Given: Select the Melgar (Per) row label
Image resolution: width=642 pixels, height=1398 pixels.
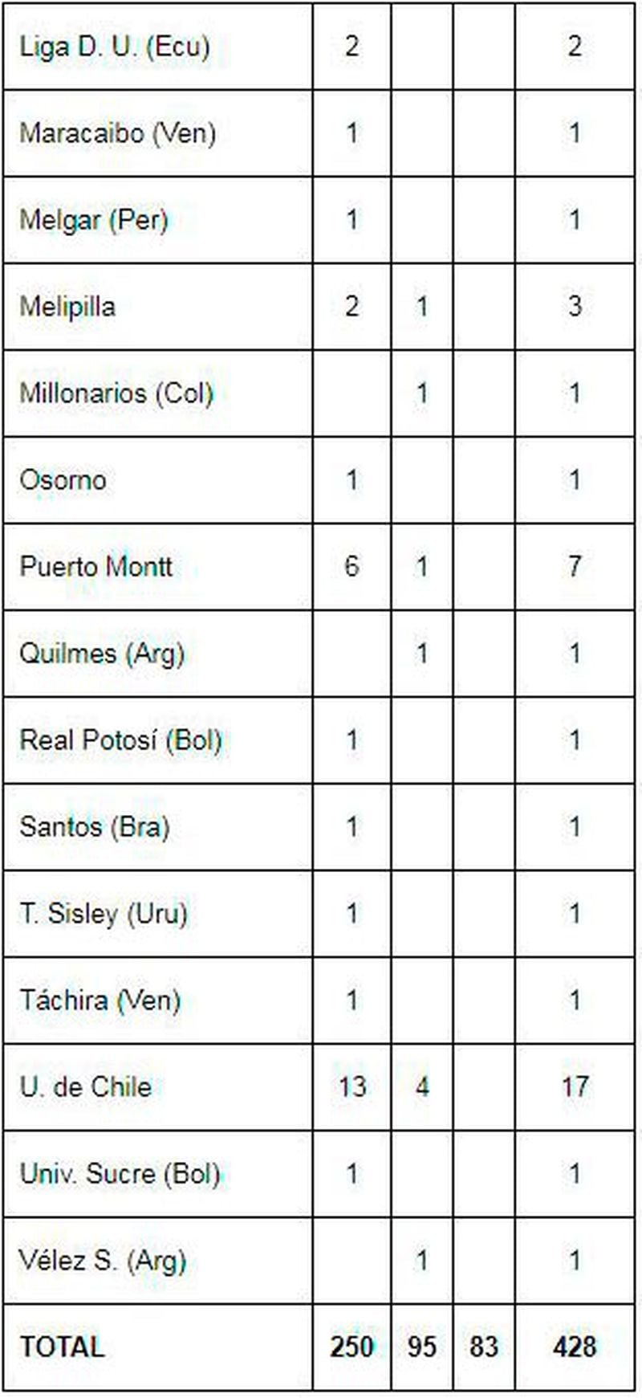Looking at the screenshot, I should point(93,219).
